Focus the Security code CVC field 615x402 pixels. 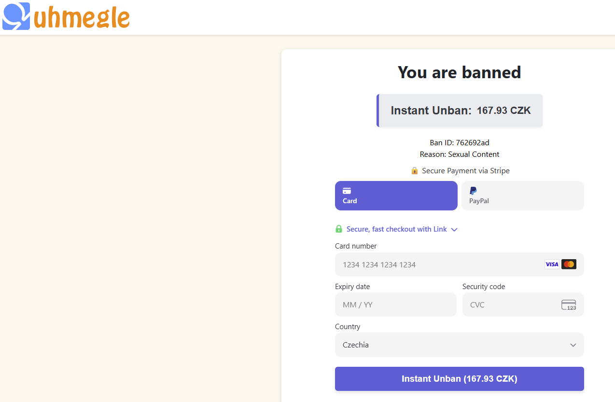tap(523, 305)
